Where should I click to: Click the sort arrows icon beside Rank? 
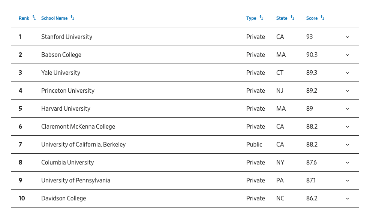(34, 18)
